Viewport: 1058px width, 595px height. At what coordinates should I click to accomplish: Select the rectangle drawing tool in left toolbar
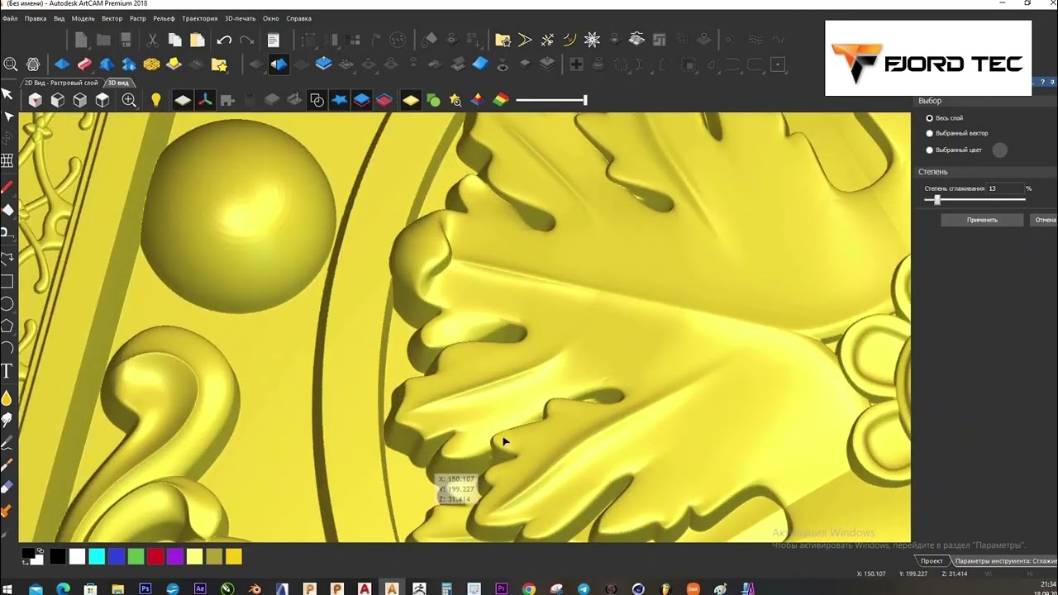[7, 281]
